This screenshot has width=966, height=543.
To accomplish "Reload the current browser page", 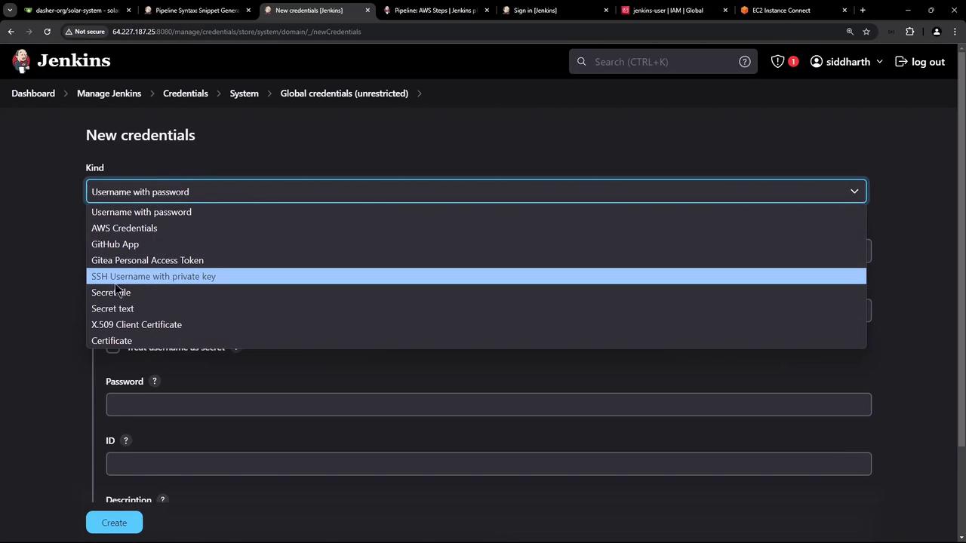I will tap(47, 32).
